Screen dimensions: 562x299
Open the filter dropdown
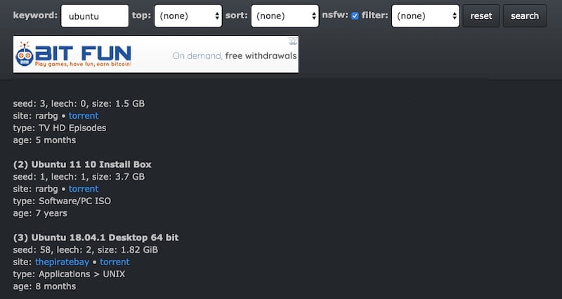425,15
